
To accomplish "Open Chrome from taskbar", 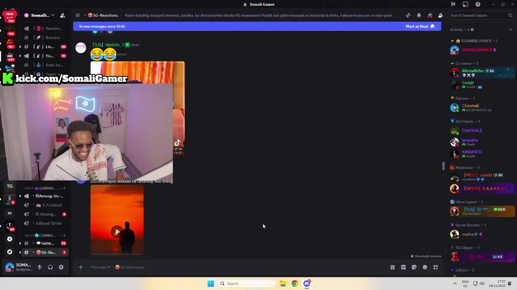I will click(294, 284).
